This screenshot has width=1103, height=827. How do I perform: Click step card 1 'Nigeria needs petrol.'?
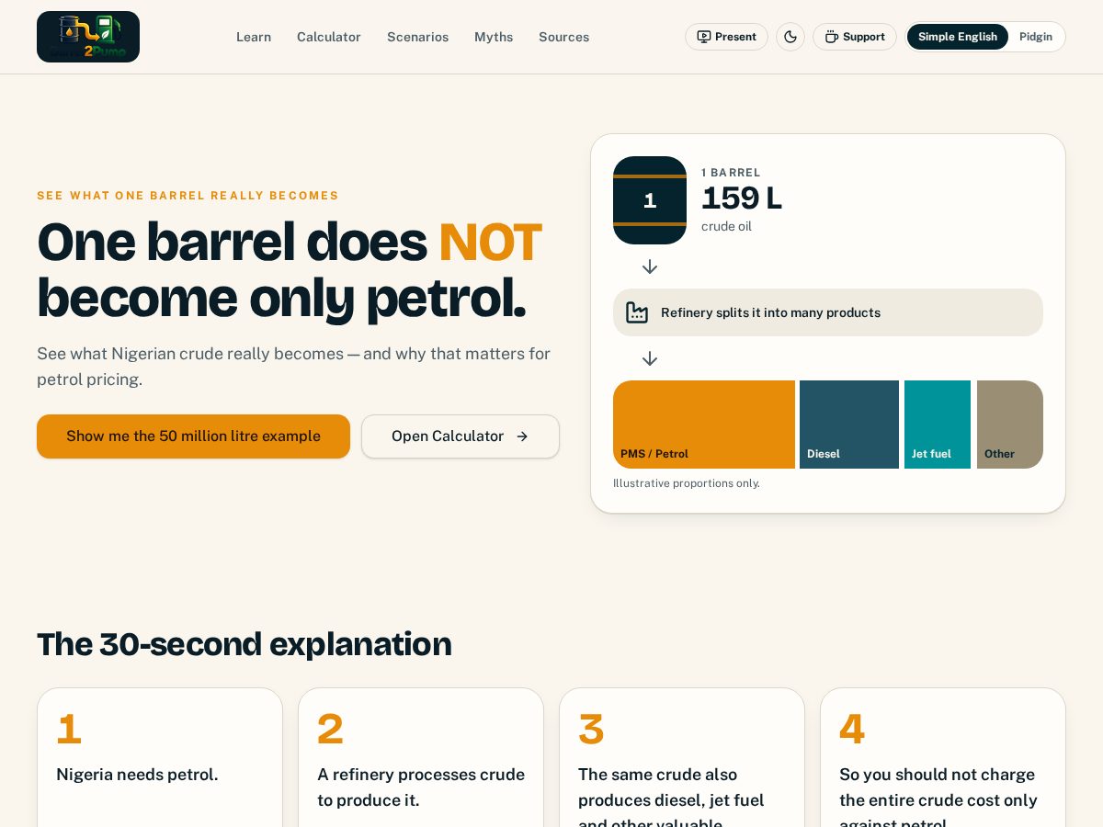tap(160, 758)
